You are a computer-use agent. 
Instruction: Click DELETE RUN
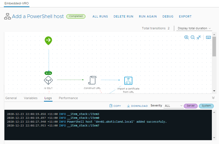[123, 16]
